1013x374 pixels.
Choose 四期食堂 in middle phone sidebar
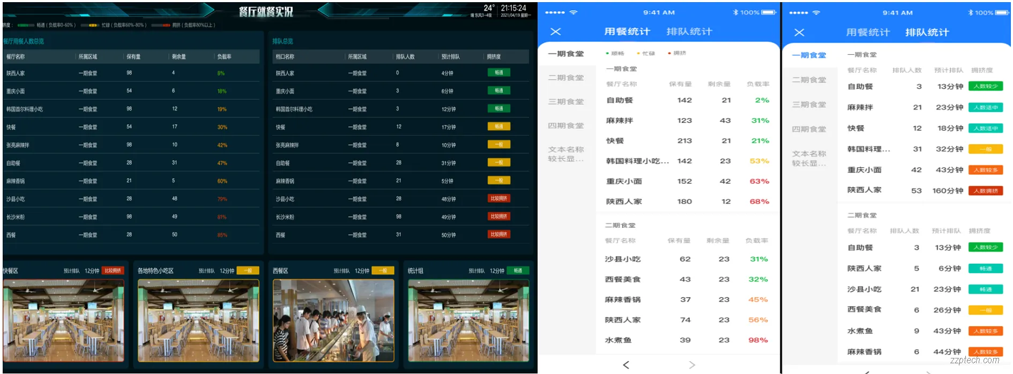[x=566, y=125]
